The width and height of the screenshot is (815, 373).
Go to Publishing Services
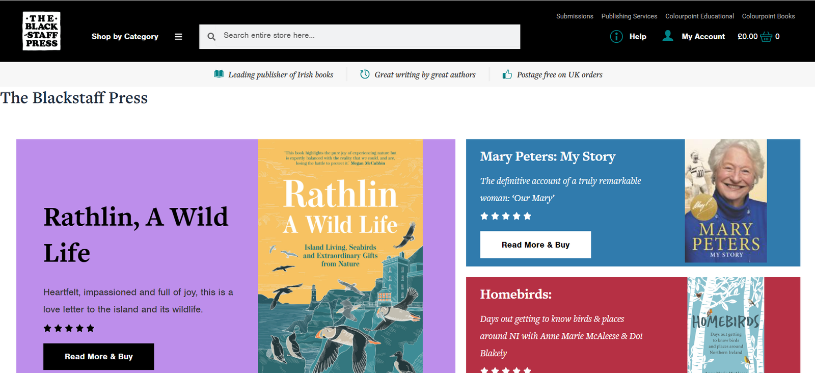click(629, 16)
